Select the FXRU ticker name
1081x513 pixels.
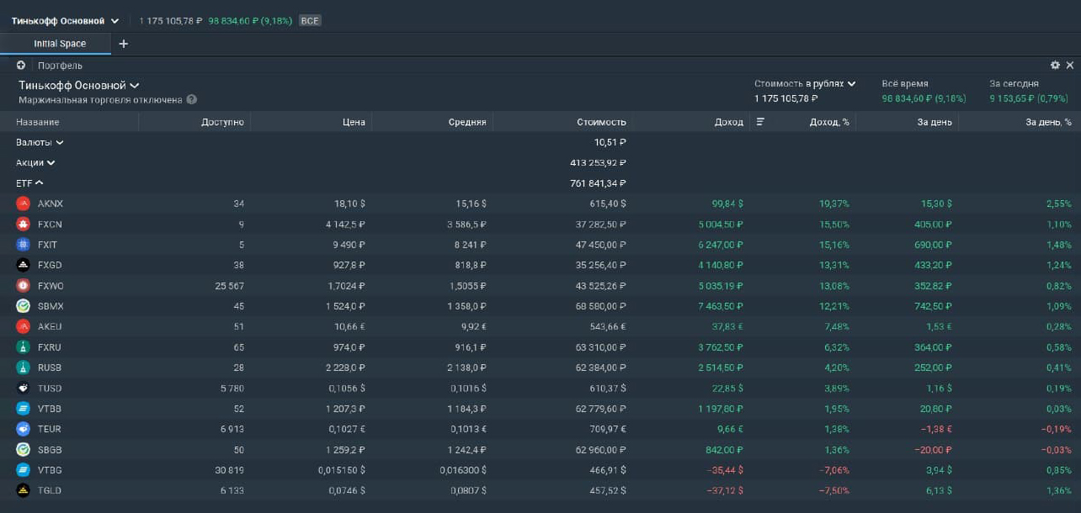point(50,347)
